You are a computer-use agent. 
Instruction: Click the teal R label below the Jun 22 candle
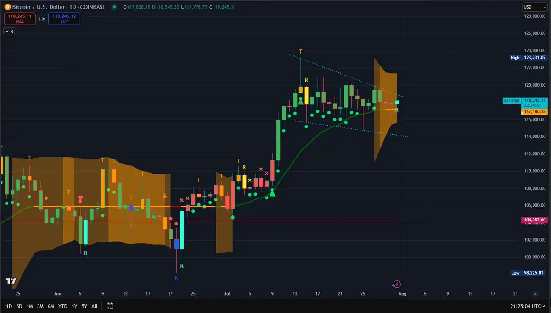[182, 266]
